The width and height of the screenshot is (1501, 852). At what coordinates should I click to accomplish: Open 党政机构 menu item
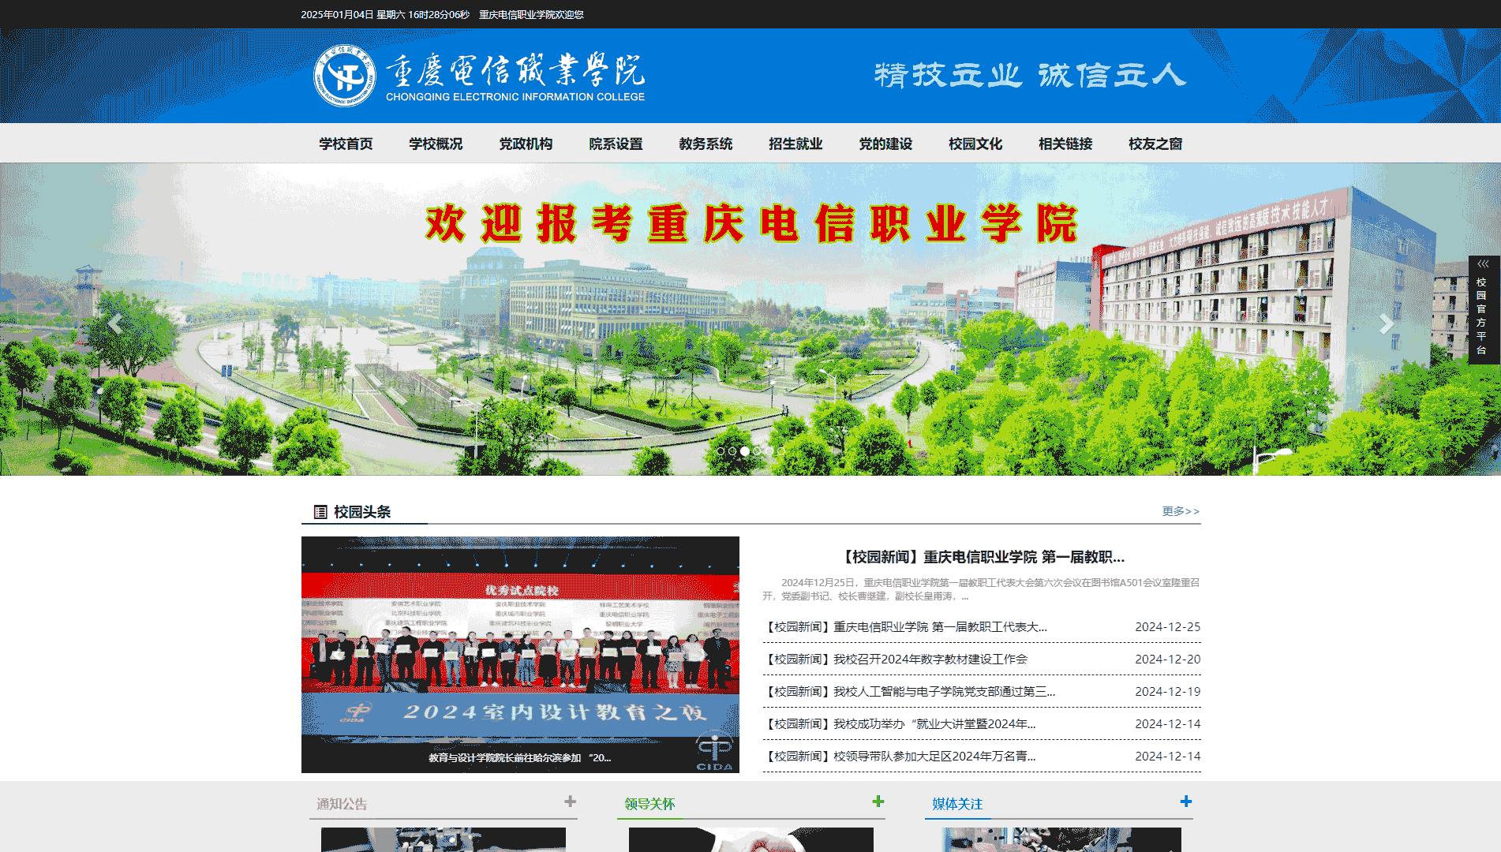pos(526,144)
